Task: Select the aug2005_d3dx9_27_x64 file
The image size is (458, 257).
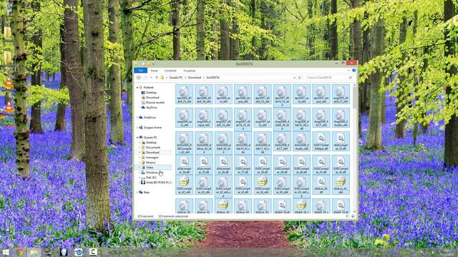Action: click(341, 94)
